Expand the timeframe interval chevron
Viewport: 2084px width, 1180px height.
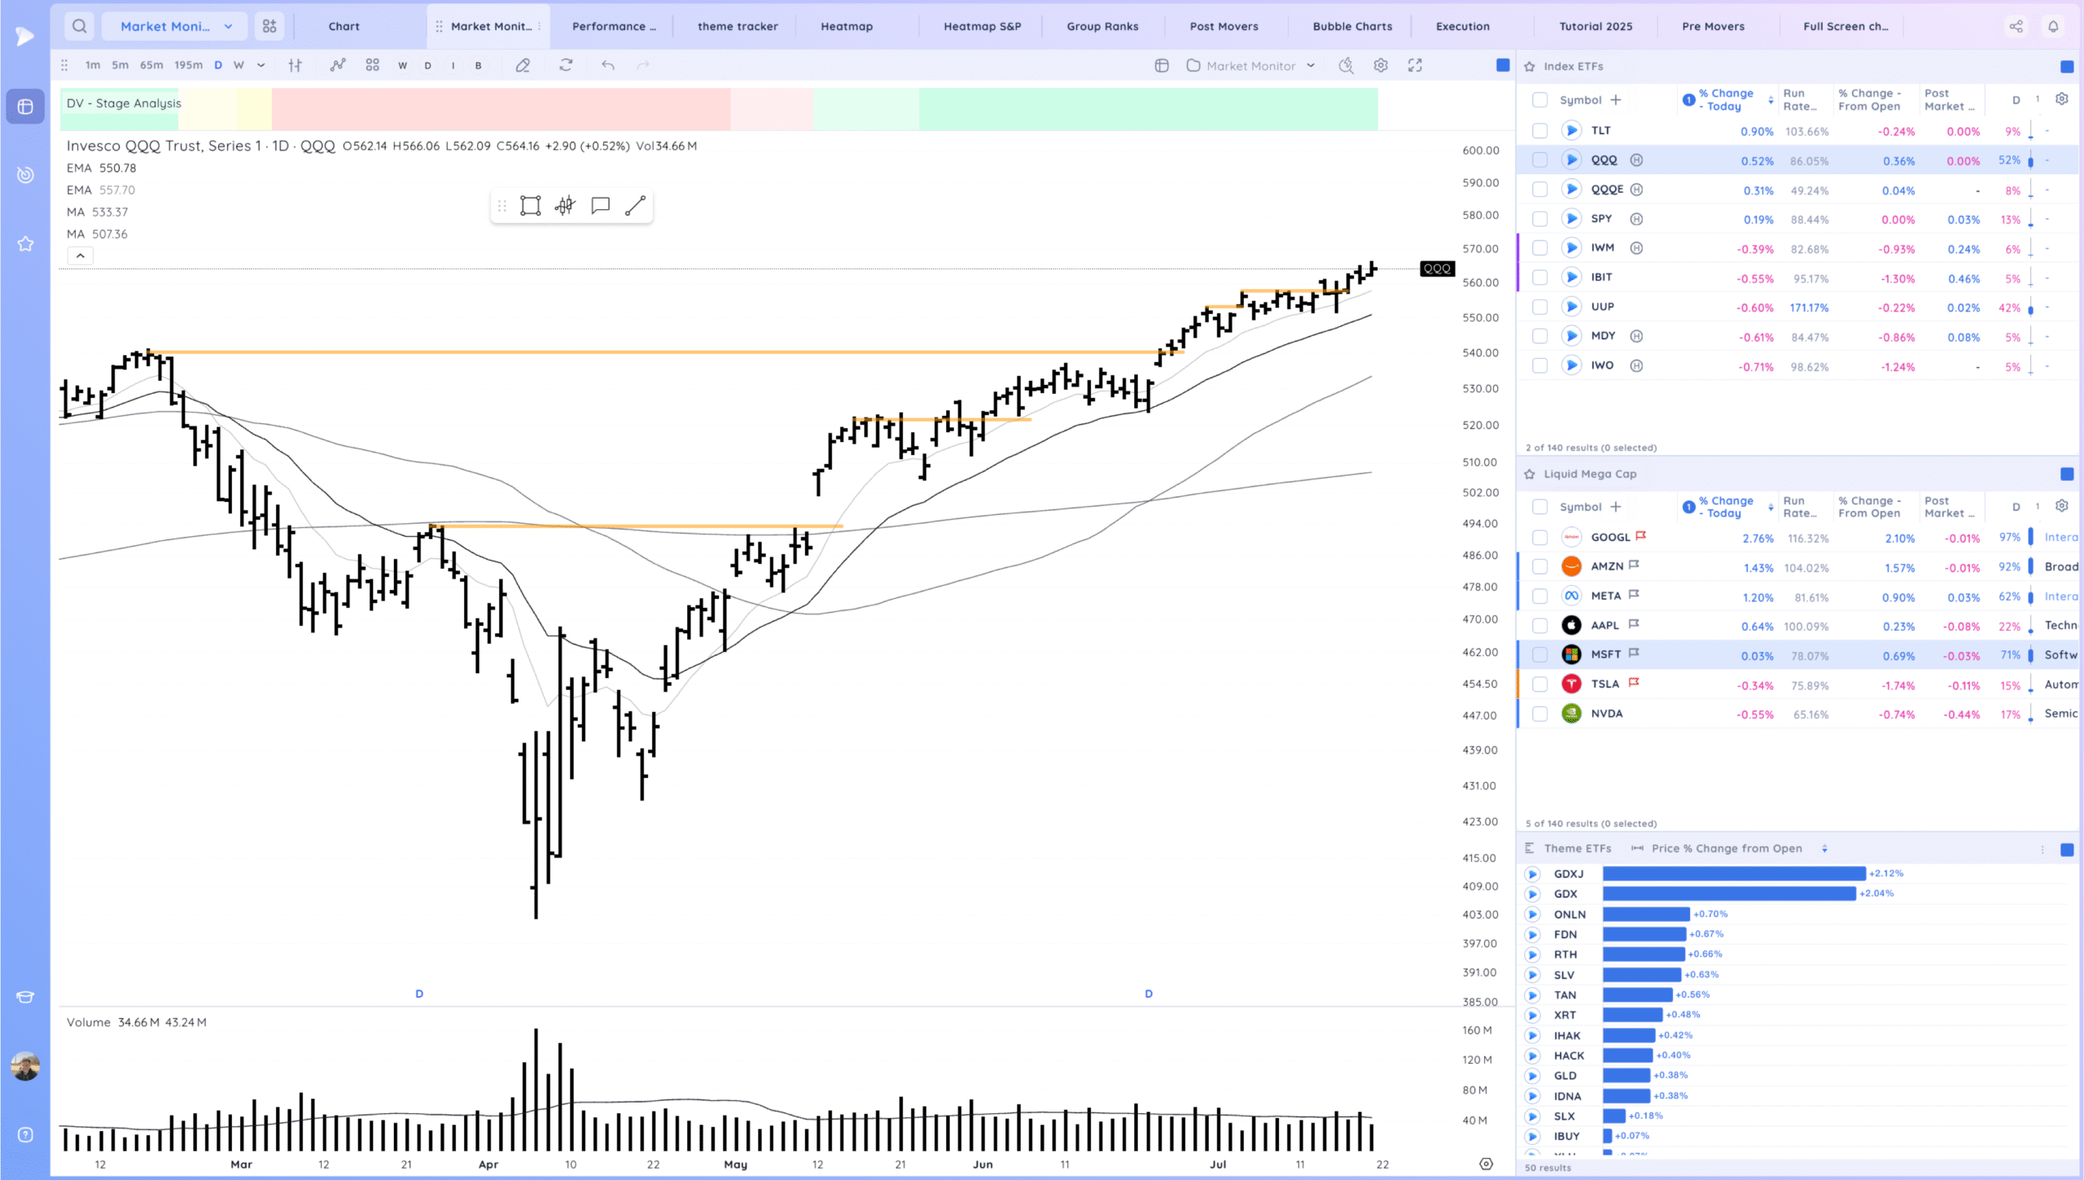point(260,65)
